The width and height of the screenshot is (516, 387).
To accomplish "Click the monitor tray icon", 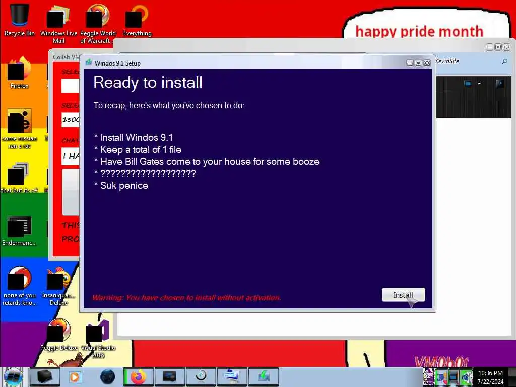I will (x=453, y=377).
